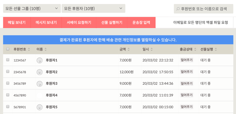Click 밀어주기 badge for 후원자4

187,95
